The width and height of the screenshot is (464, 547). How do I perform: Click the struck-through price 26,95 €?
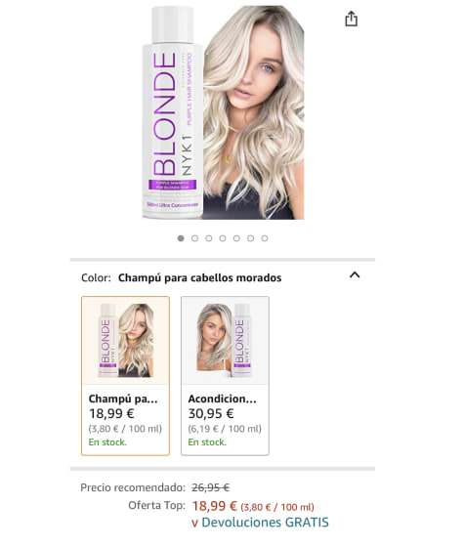point(211,487)
